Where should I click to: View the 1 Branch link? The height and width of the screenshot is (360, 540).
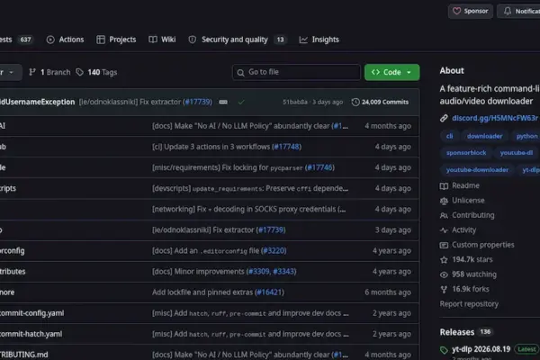pyautogui.click(x=49, y=72)
